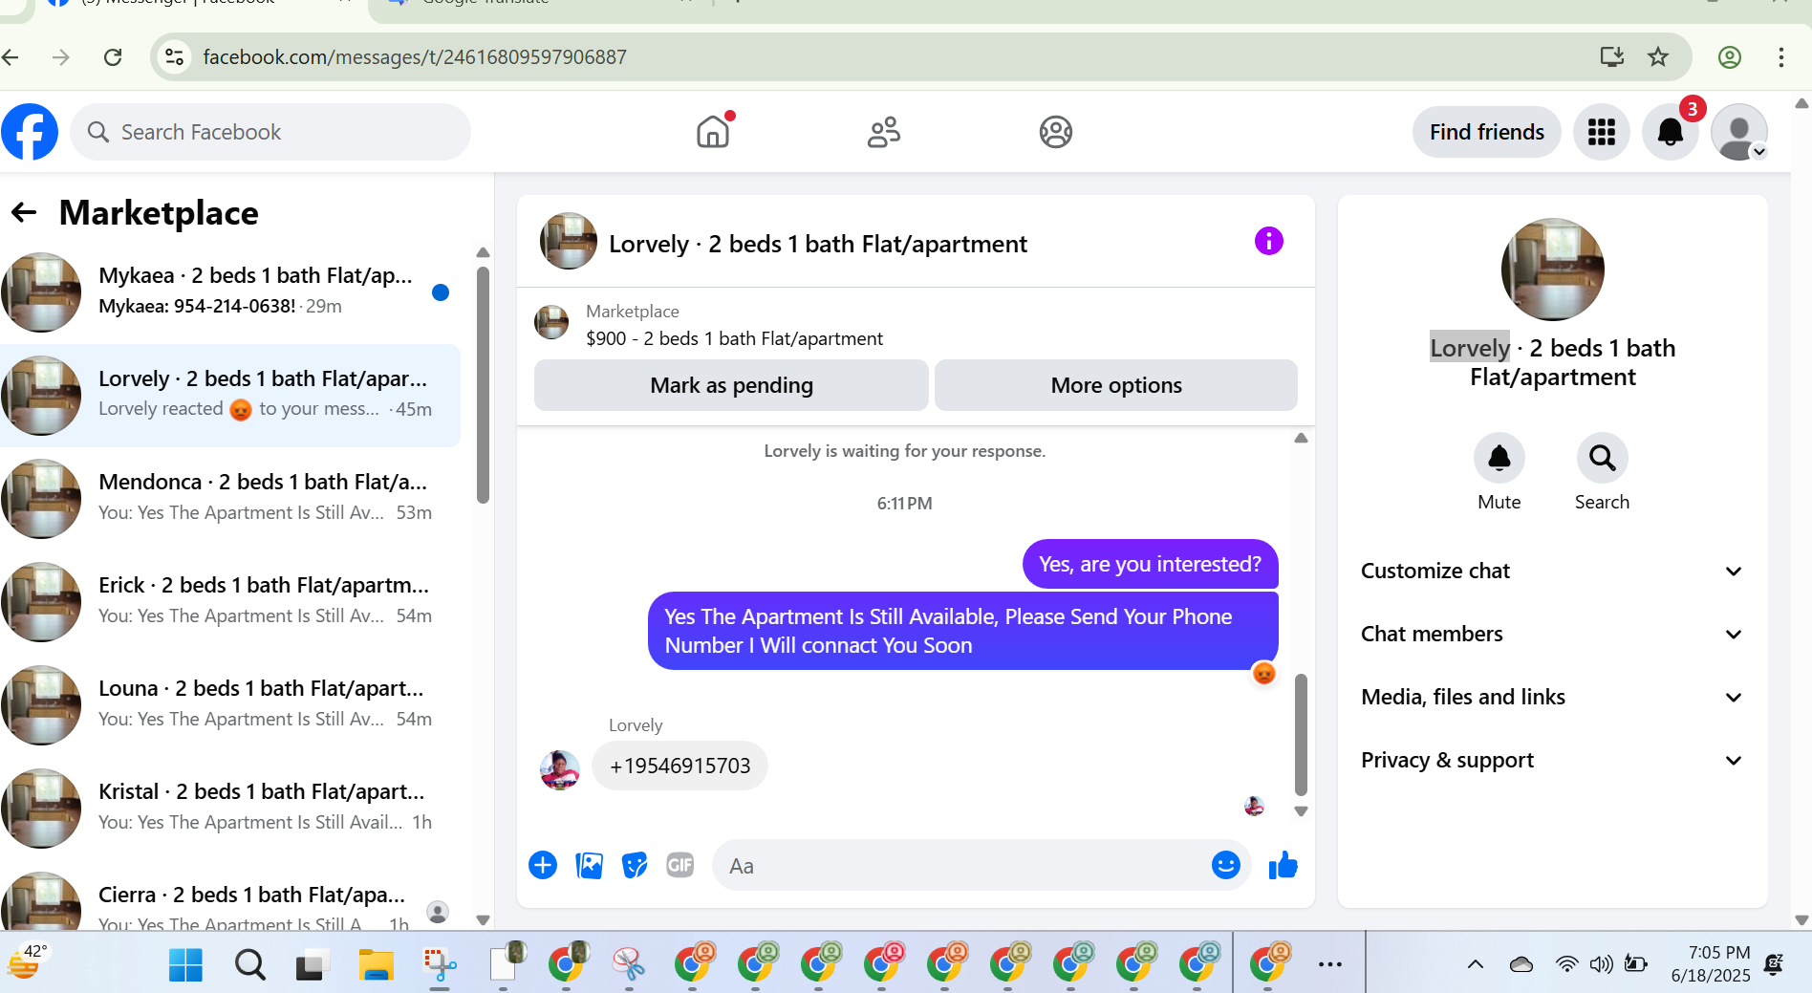Expand Media, files and links section
The height and width of the screenshot is (993, 1812).
point(1552,697)
